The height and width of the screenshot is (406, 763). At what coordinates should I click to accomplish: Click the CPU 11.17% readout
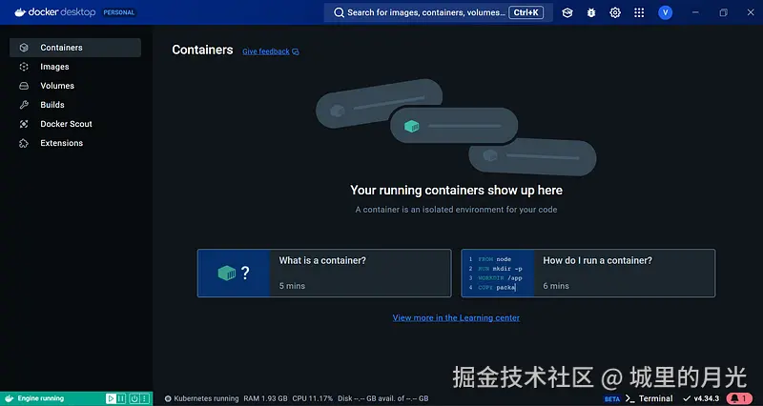(x=313, y=398)
